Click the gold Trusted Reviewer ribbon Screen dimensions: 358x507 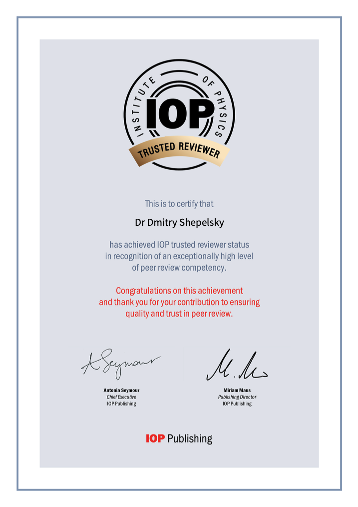(x=179, y=150)
